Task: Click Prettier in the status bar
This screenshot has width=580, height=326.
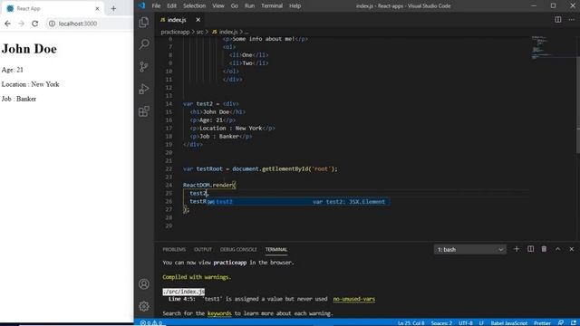Action: click(542, 322)
